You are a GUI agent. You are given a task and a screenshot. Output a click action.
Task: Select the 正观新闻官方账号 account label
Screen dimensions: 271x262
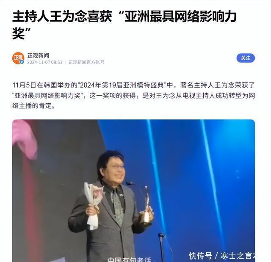[x=86, y=62]
